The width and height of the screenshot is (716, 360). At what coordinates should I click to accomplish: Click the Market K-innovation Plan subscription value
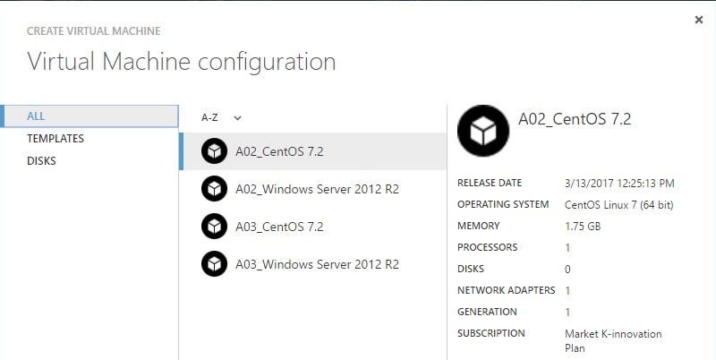pos(613,340)
